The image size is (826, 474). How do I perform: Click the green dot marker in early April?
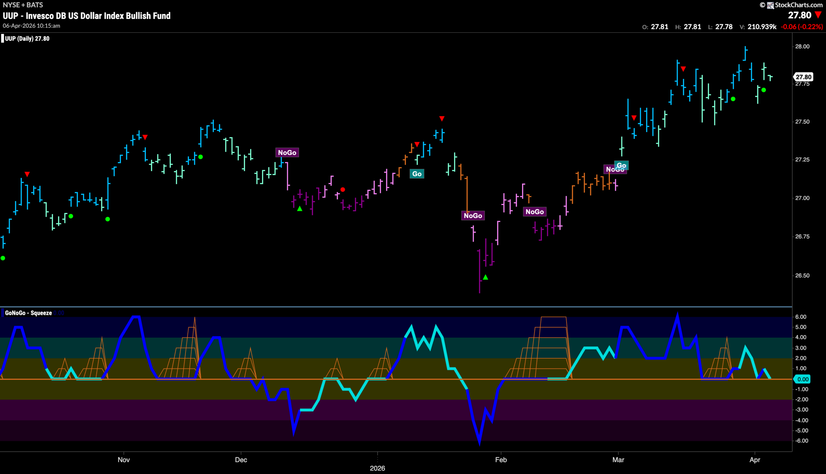[763, 90]
